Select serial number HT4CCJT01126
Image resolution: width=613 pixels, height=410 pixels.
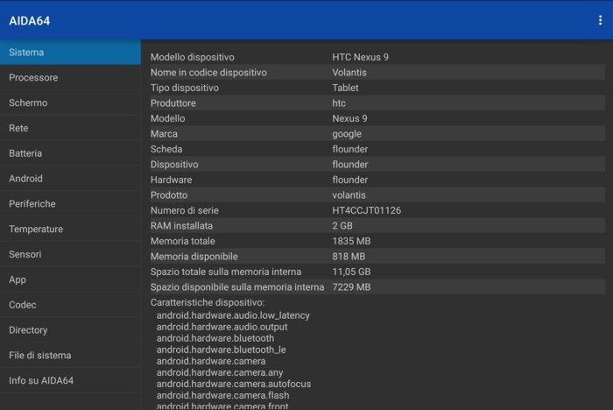pyautogui.click(x=367, y=210)
